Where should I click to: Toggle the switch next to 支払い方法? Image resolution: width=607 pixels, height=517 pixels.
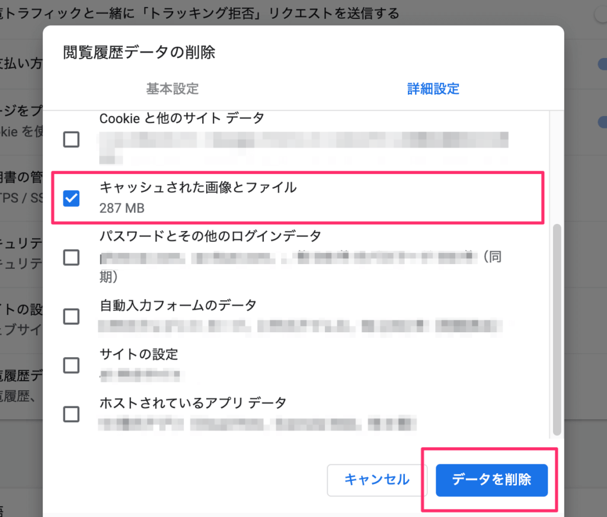pos(603,64)
